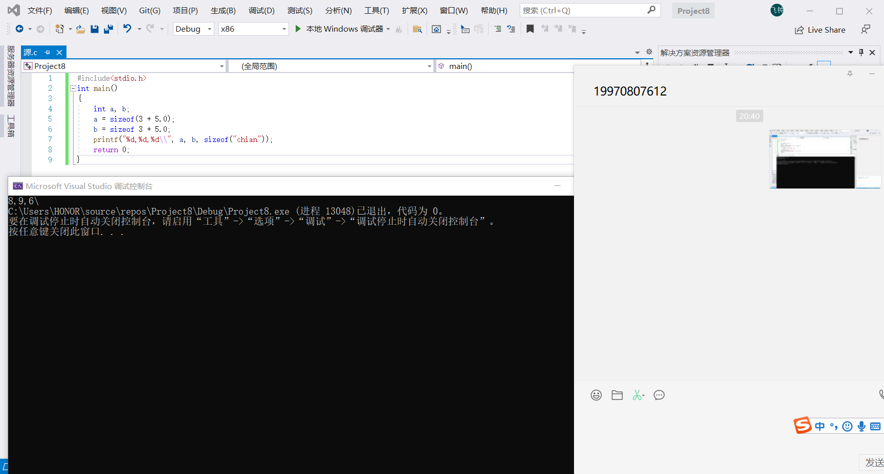Collapse the main() function code block
884x474 pixels.
73,88
